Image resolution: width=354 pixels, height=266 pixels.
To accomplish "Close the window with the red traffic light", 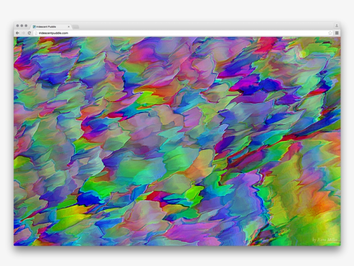I will (x=18, y=25).
